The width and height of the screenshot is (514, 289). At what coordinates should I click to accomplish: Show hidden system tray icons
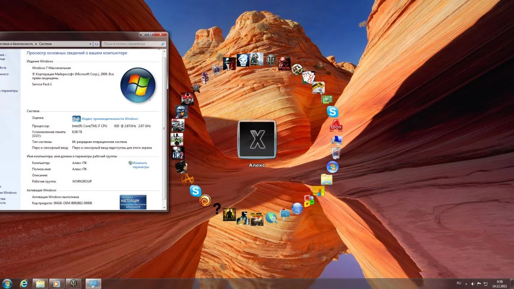(466, 283)
